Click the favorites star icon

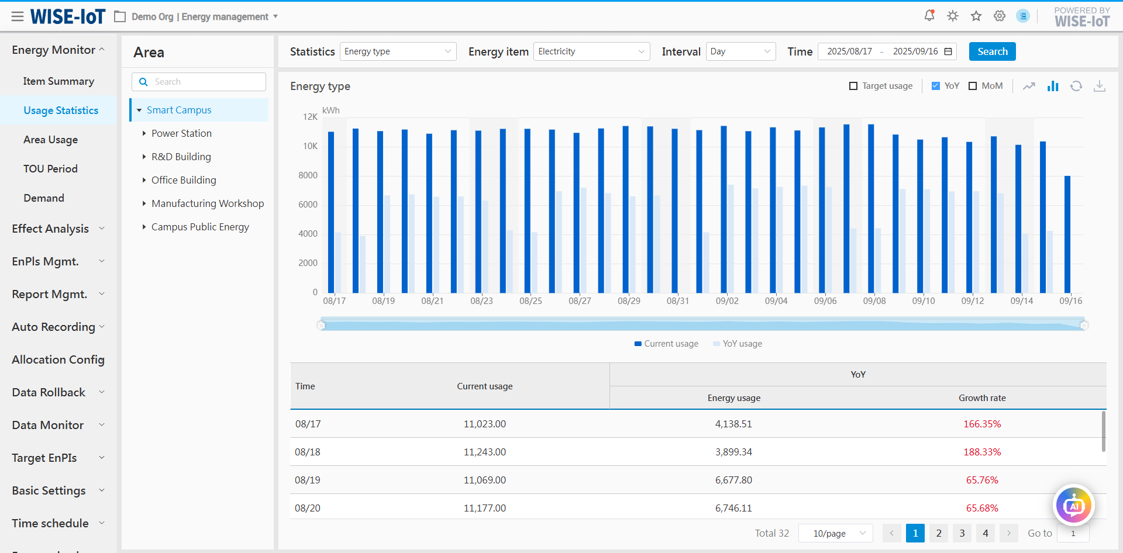tap(976, 16)
